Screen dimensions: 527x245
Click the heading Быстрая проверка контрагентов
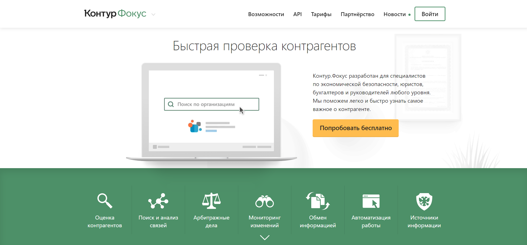point(264,46)
